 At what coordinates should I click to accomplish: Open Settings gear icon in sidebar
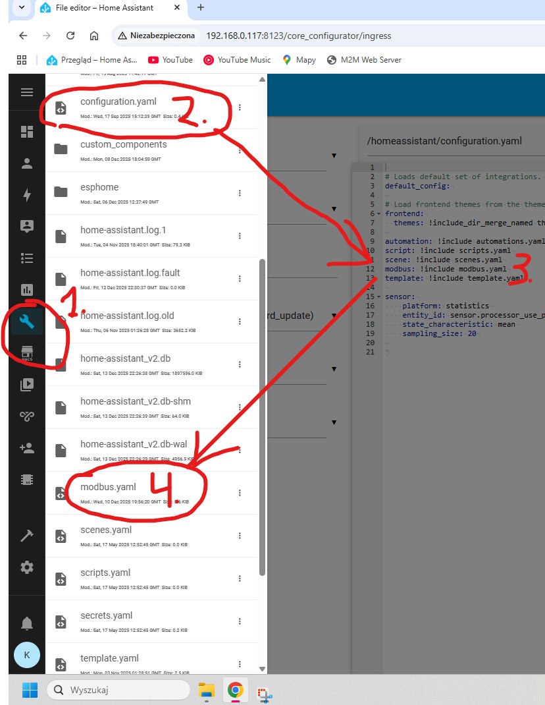point(27,567)
